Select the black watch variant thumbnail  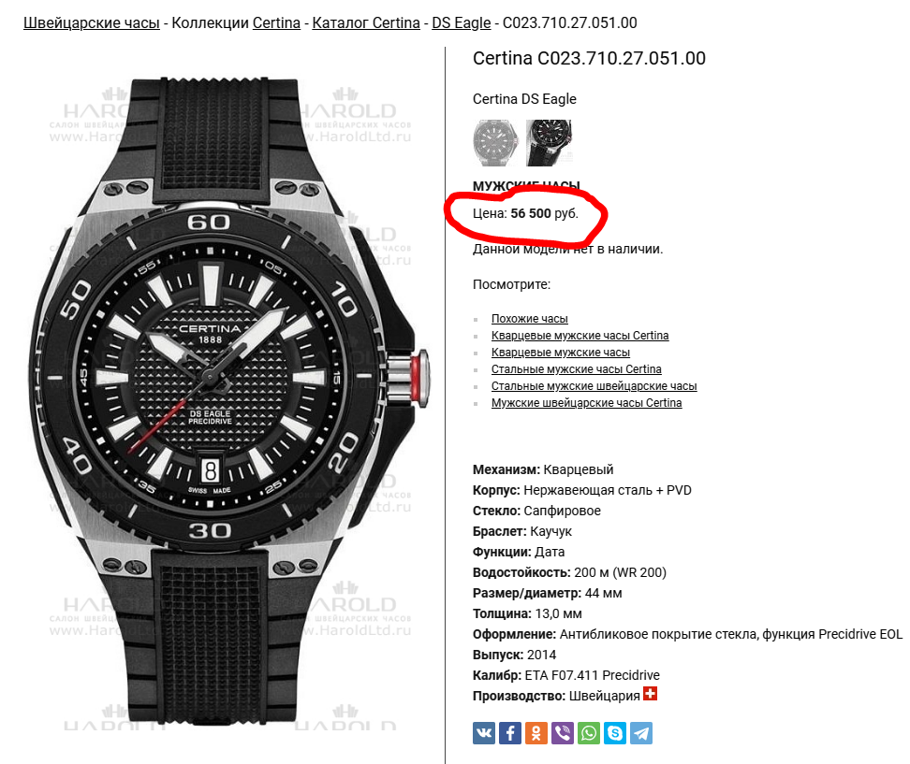point(549,142)
